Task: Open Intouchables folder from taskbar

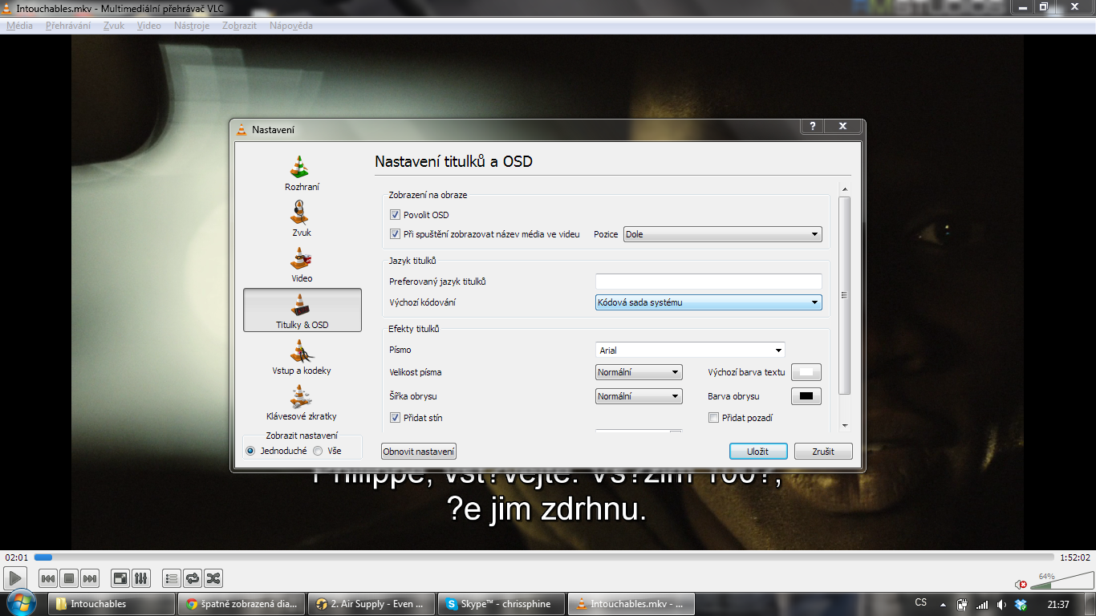Action: pos(112,604)
